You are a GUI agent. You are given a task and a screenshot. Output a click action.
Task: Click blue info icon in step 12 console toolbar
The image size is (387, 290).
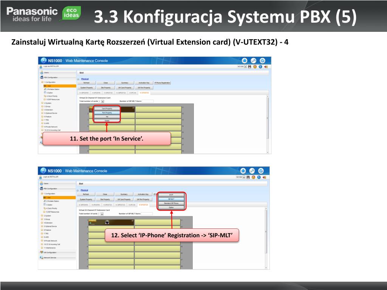pos(259,177)
